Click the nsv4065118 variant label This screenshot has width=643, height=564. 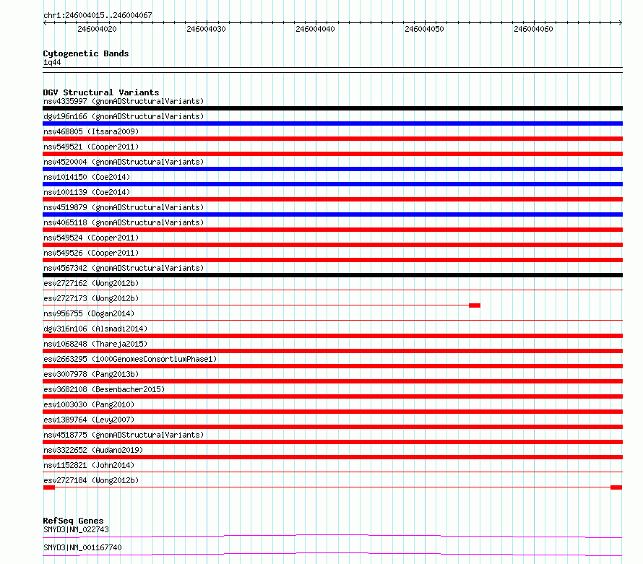point(124,222)
